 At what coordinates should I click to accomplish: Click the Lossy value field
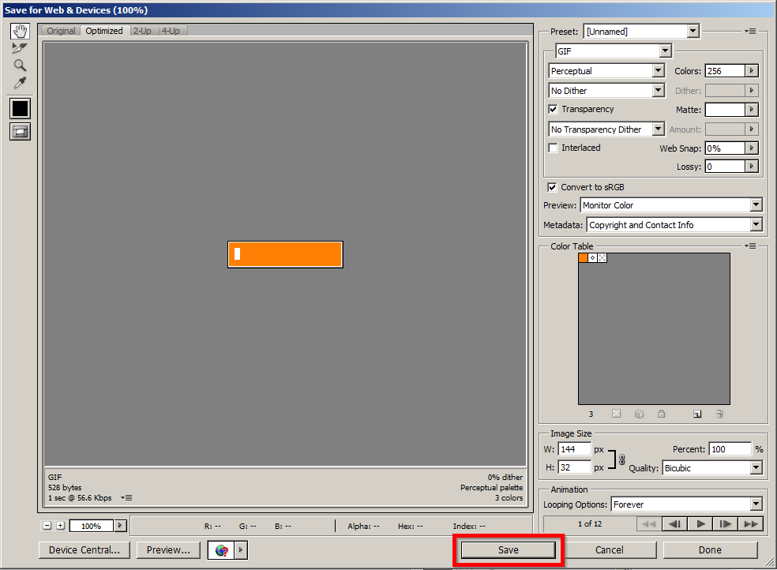tap(725, 167)
